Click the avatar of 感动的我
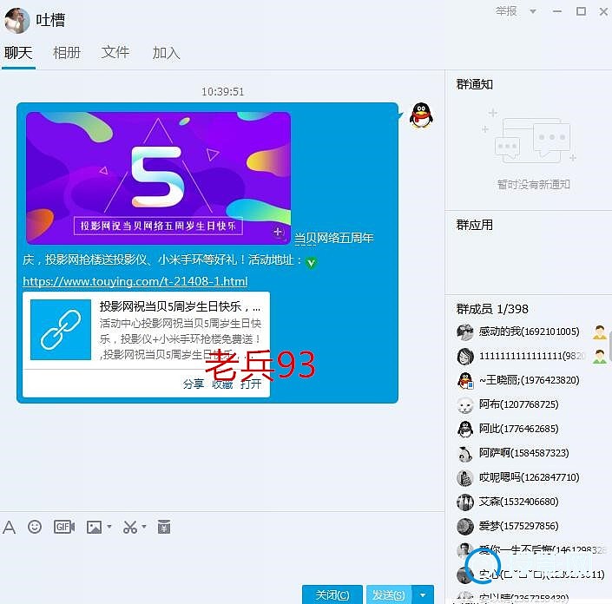612x604 pixels. (x=465, y=332)
